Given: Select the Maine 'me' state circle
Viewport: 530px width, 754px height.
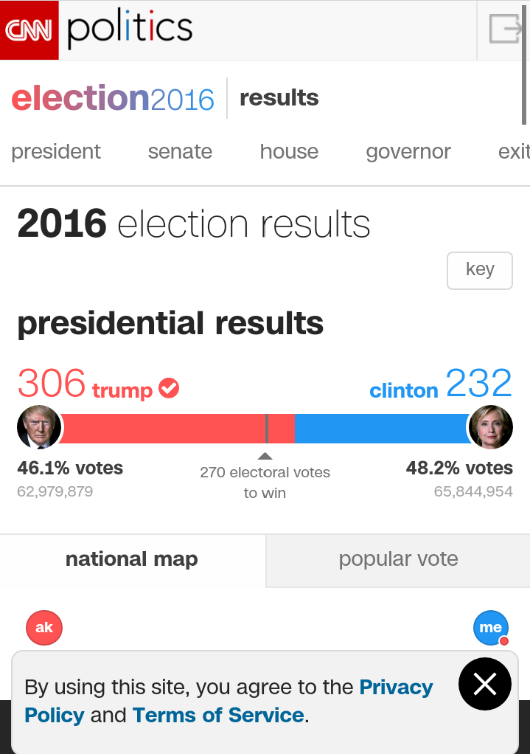Looking at the screenshot, I should coord(490,628).
